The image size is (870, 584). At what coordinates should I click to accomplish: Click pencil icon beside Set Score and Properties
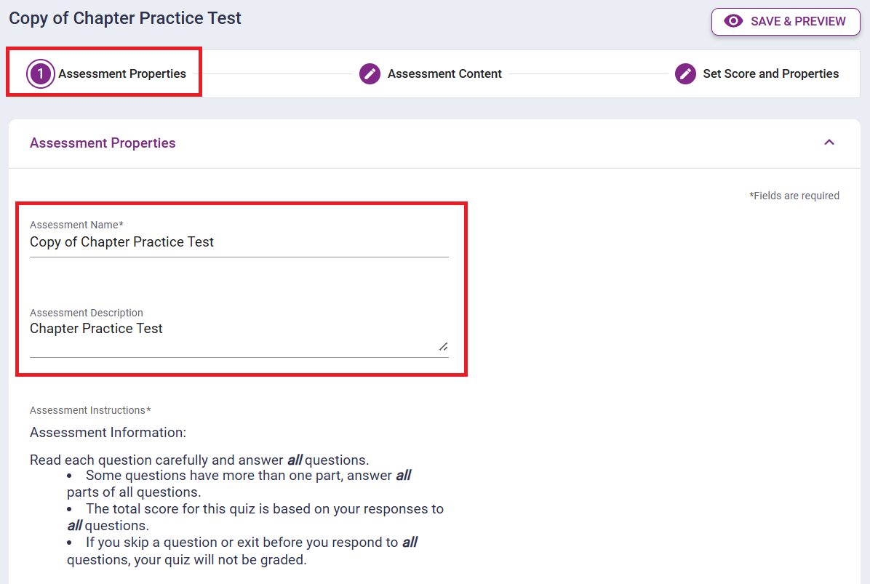(685, 73)
